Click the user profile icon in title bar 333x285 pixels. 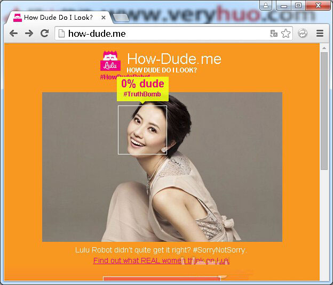[x=266, y=5]
